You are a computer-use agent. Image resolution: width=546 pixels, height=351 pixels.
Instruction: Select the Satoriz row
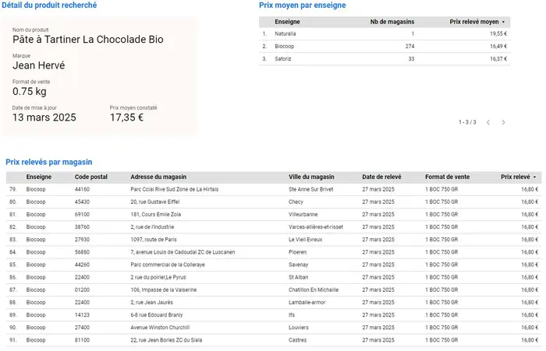385,58
